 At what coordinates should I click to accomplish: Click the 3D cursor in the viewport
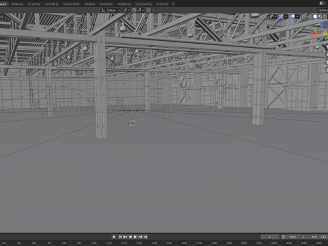coord(133,123)
